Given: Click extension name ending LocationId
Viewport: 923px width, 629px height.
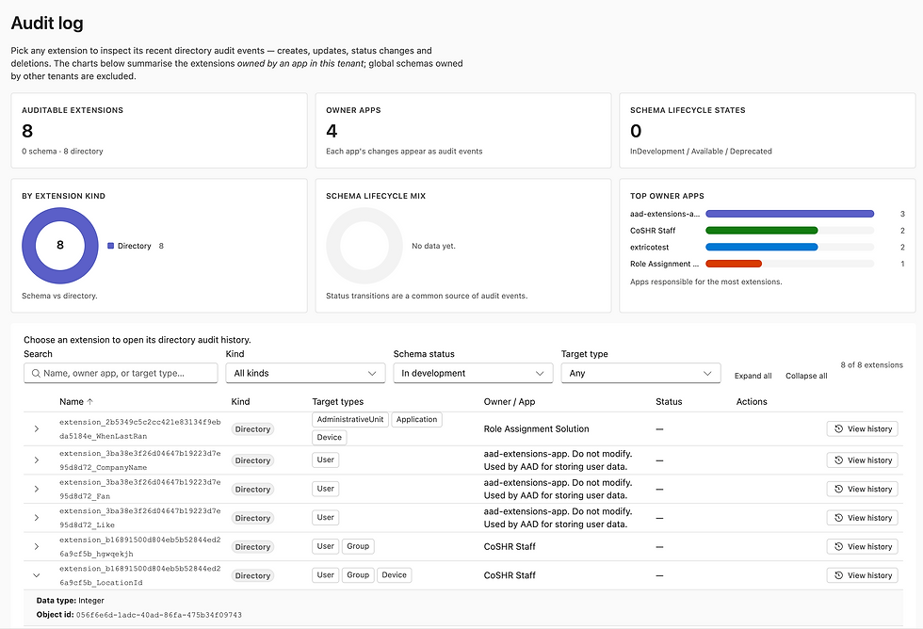Looking at the screenshot, I should pos(140,575).
